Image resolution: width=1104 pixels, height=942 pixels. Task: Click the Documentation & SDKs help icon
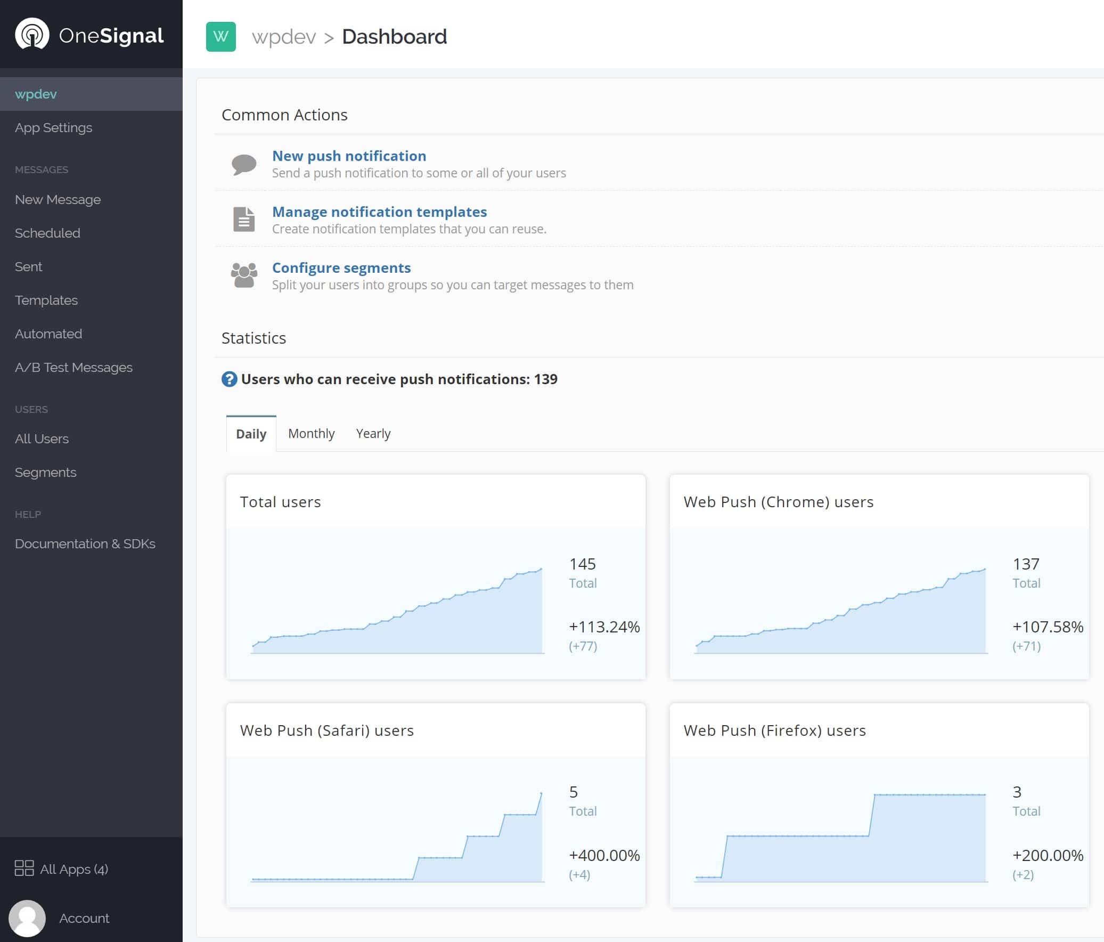pyautogui.click(x=84, y=543)
